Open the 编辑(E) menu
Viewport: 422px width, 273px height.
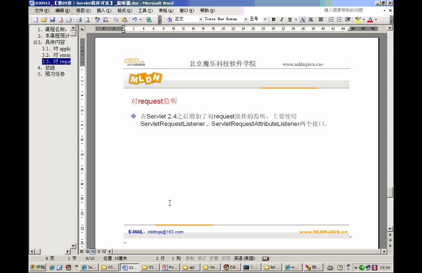tap(62, 10)
